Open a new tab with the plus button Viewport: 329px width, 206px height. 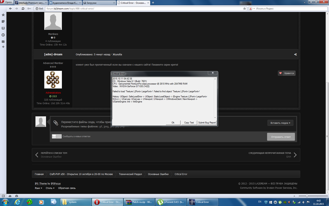[153, 2]
